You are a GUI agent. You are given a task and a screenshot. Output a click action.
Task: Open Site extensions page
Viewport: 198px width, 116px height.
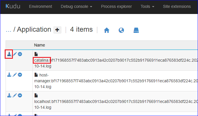177,6
